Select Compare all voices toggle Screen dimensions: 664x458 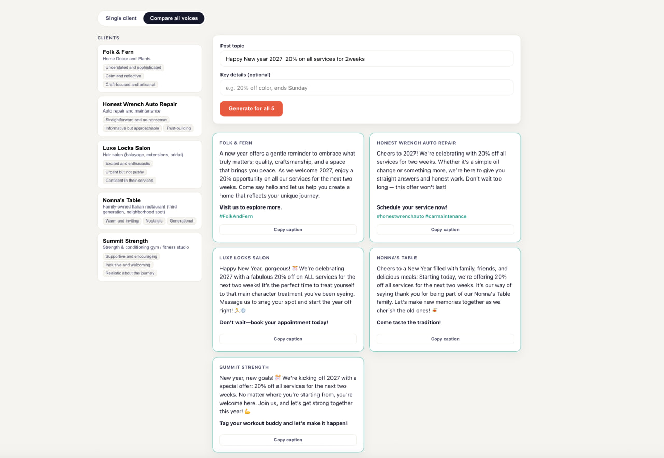tap(174, 18)
